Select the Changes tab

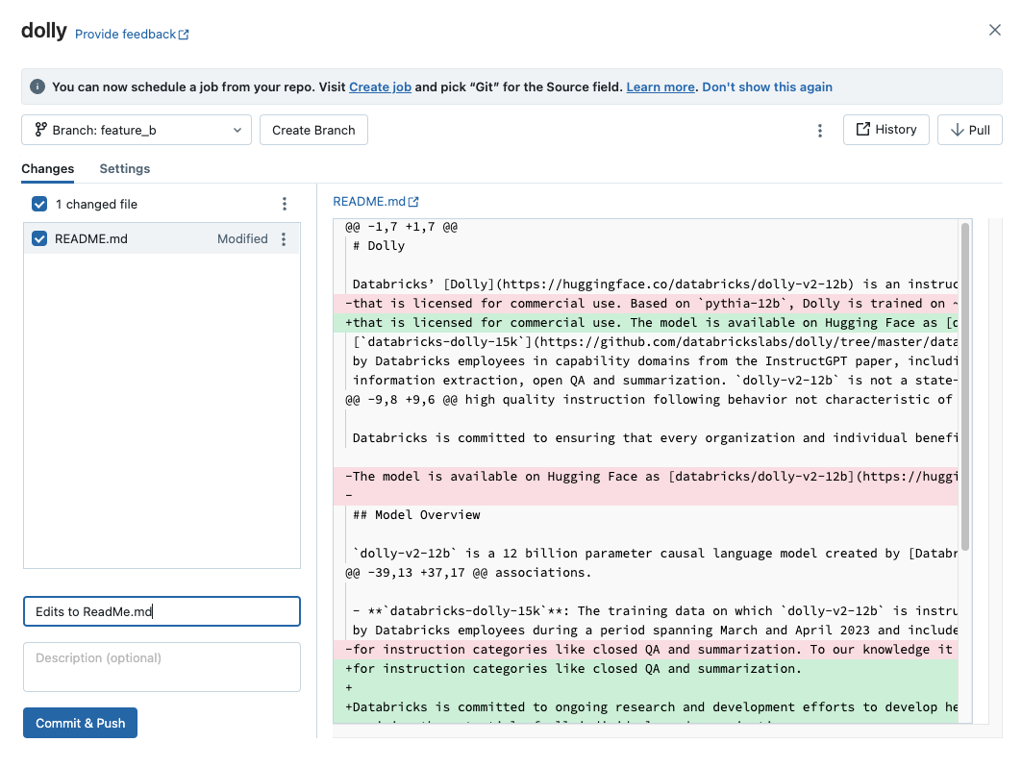pyautogui.click(x=47, y=168)
